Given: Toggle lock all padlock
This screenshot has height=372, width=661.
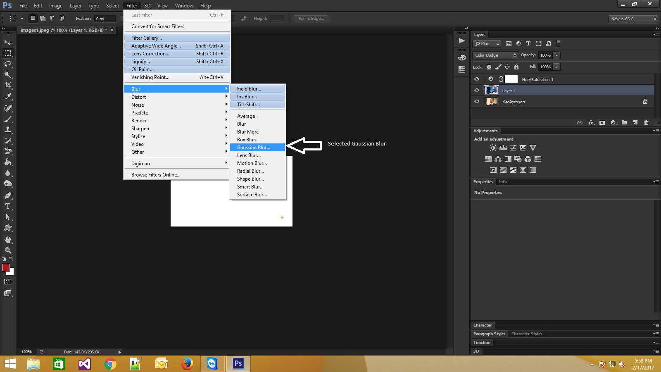Looking at the screenshot, I should point(516,67).
